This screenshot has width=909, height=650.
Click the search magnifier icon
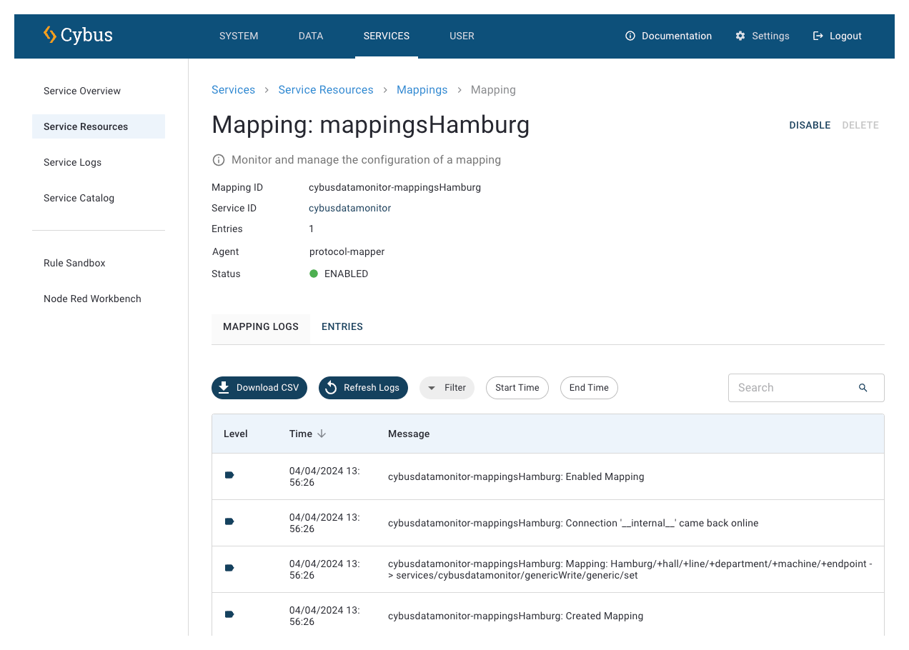pyautogui.click(x=863, y=388)
